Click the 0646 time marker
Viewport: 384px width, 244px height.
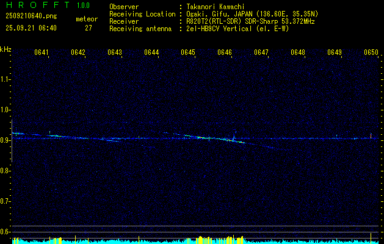(x=225, y=52)
